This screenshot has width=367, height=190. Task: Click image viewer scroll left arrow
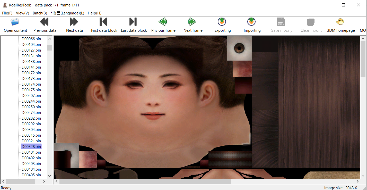56,181
